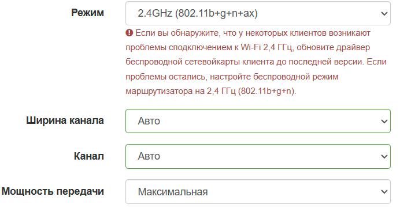The width and height of the screenshot is (400, 208).
Task: Open the Мощность передачи dropdown
Action: click(x=258, y=192)
